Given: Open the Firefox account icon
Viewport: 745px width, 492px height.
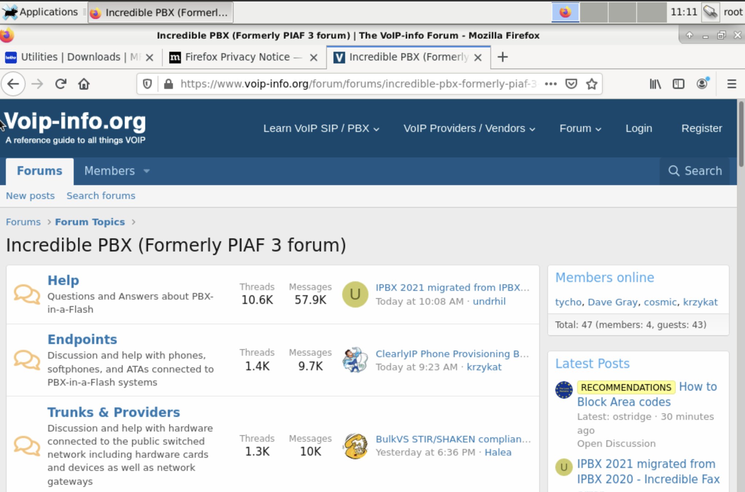Looking at the screenshot, I should pos(702,83).
